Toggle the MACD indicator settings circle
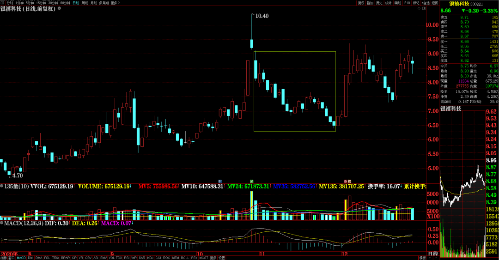The width and height of the screenshot is (499, 260). point(1,223)
